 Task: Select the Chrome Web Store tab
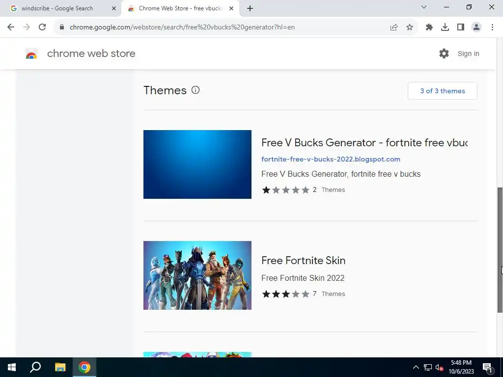click(181, 8)
